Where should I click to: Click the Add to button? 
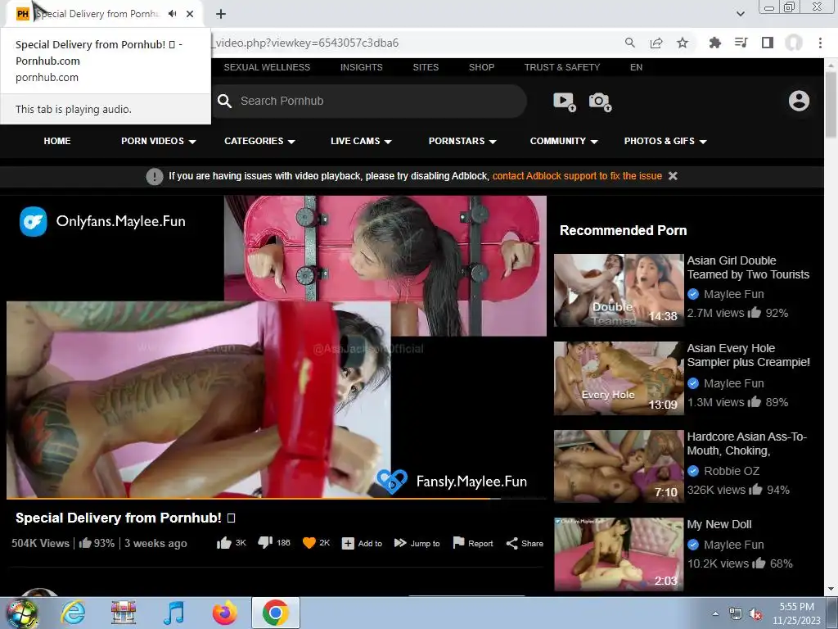click(x=362, y=544)
